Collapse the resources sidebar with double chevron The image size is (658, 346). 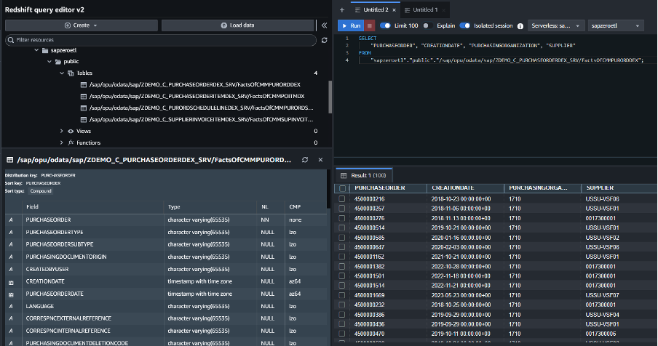(x=324, y=25)
